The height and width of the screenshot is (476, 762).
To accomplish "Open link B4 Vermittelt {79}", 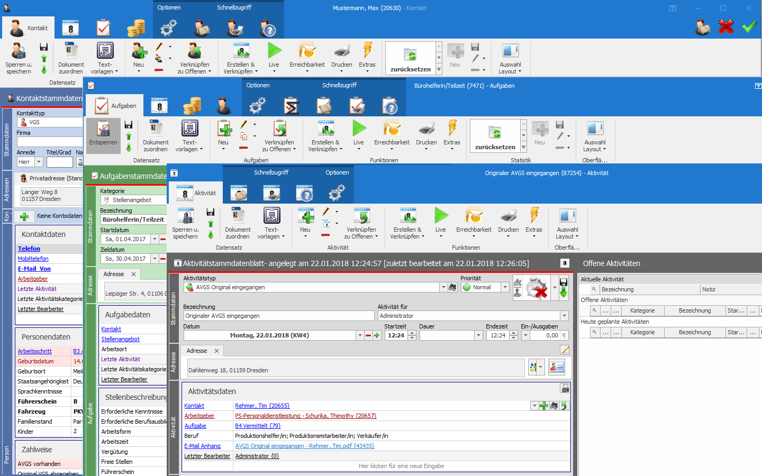I will pos(258,426).
